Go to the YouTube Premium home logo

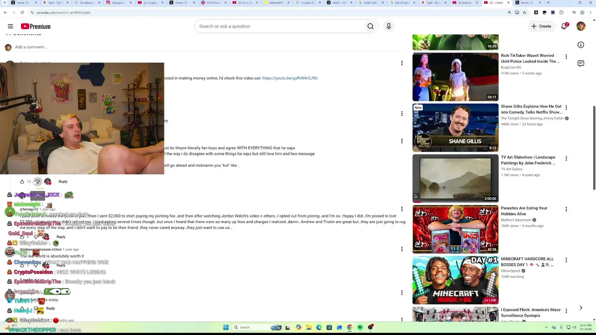[35, 27]
